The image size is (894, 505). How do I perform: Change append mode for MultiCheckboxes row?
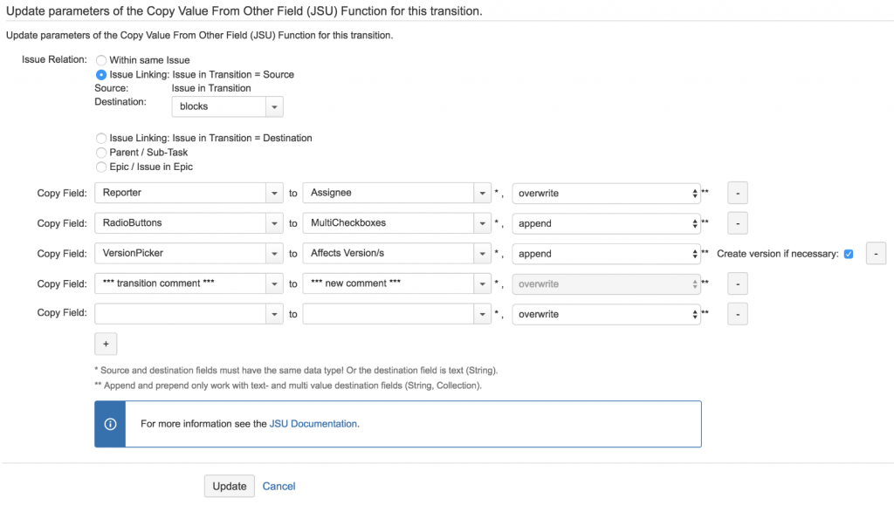click(x=606, y=223)
